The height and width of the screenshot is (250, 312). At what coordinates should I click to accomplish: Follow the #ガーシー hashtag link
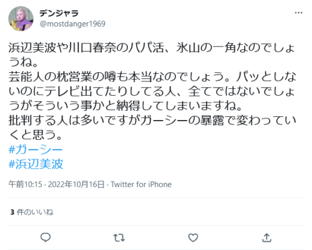tap(36, 149)
